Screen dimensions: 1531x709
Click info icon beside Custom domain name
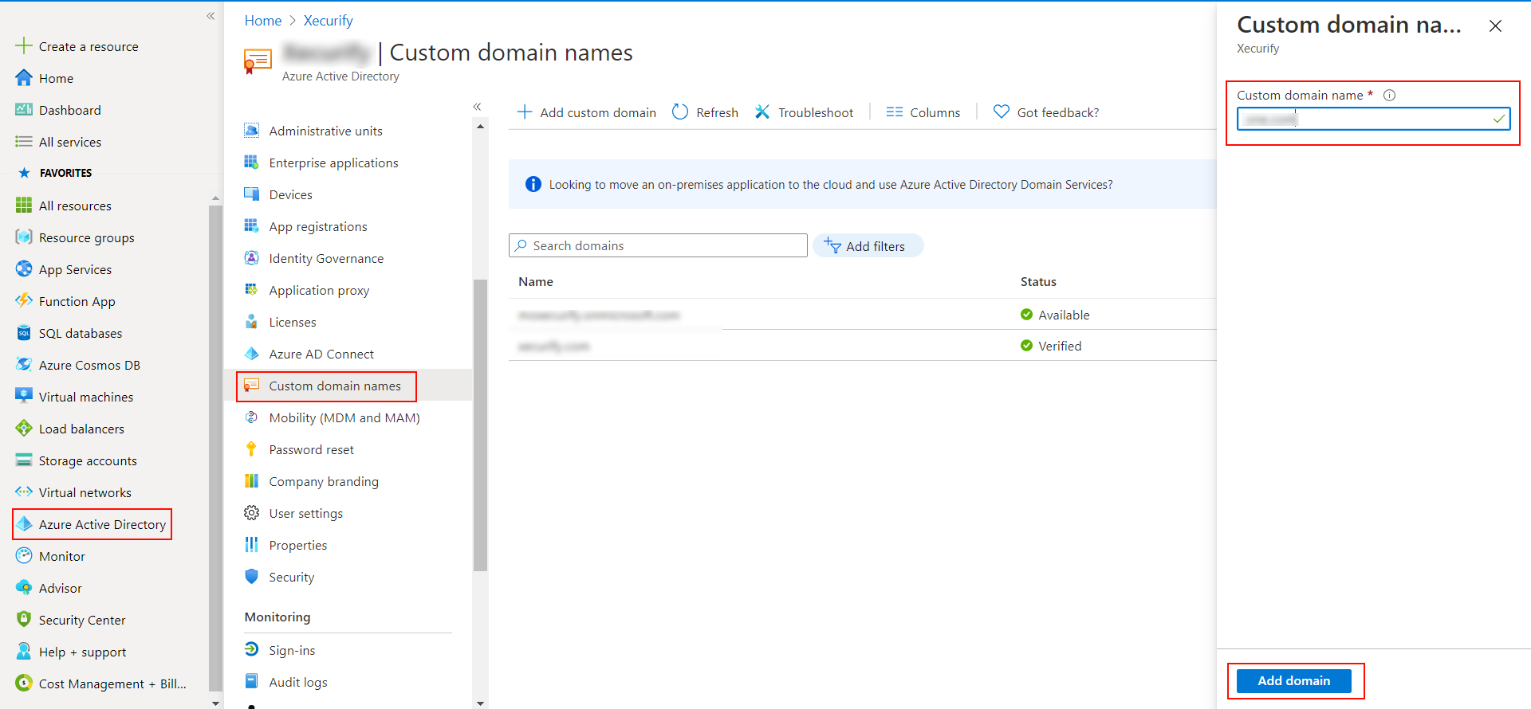click(1389, 95)
